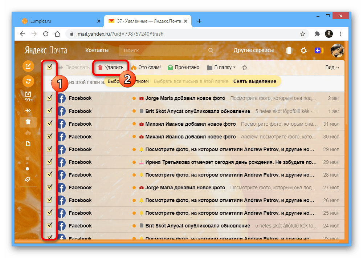
Task: Open the Chrome three-dot browser menu
Action: (340, 33)
